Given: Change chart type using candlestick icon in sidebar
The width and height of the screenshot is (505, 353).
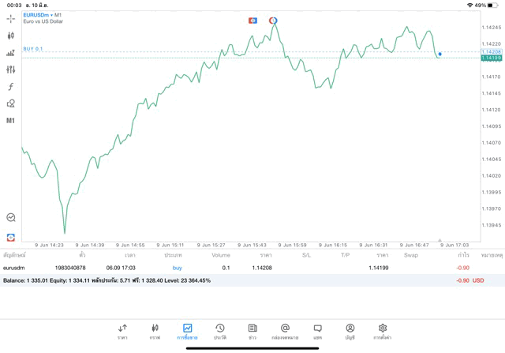Looking at the screenshot, I should [10, 36].
